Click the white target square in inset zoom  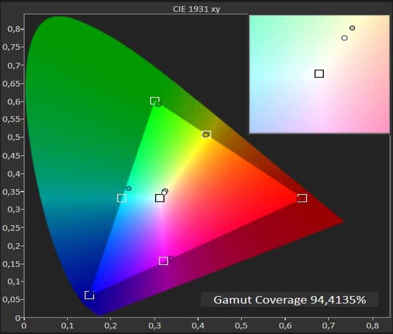(x=319, y=73)
